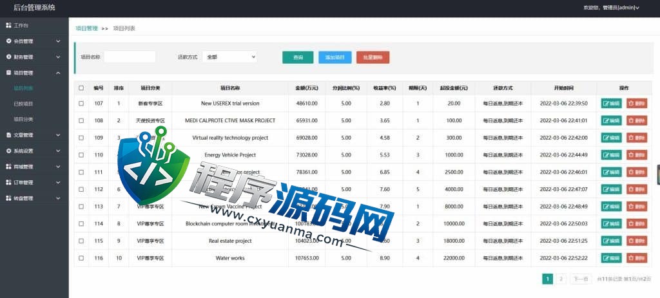Click the green 查询 search button
Screen dimensions: 660x298
pos(298,57)
